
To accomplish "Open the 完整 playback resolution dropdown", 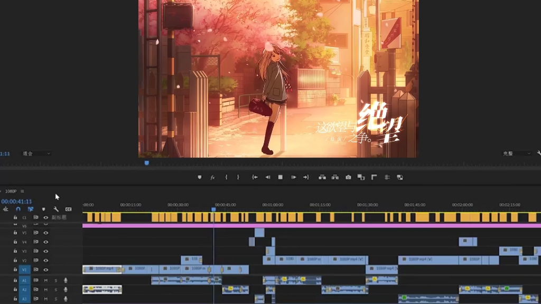I will coord(516,154).
